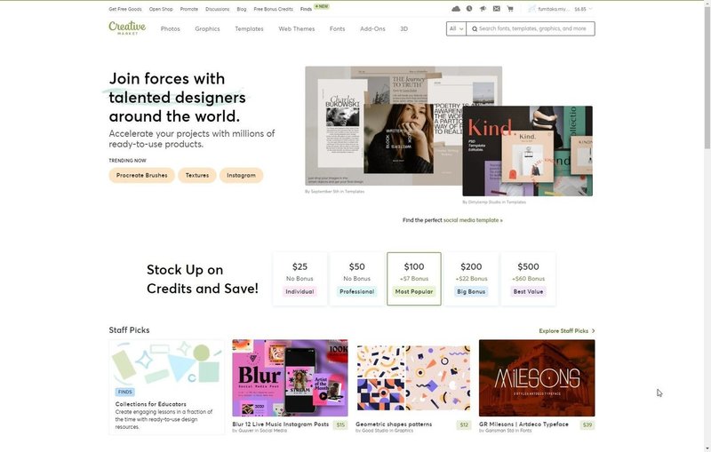
Task: Click the $39 price tag
Action: [587, 424]
